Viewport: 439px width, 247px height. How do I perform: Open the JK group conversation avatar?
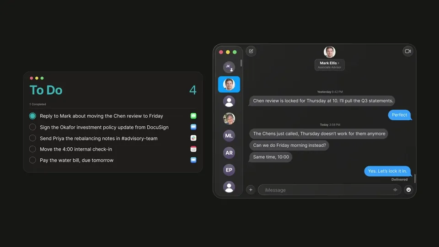click(229, 67)
